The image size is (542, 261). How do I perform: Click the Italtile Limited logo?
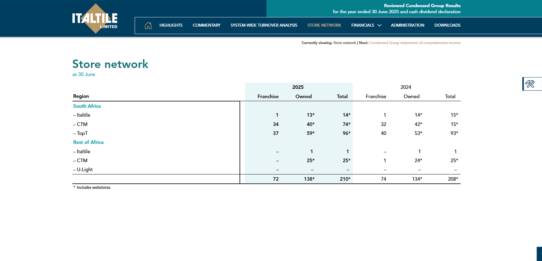coord(95,19)
